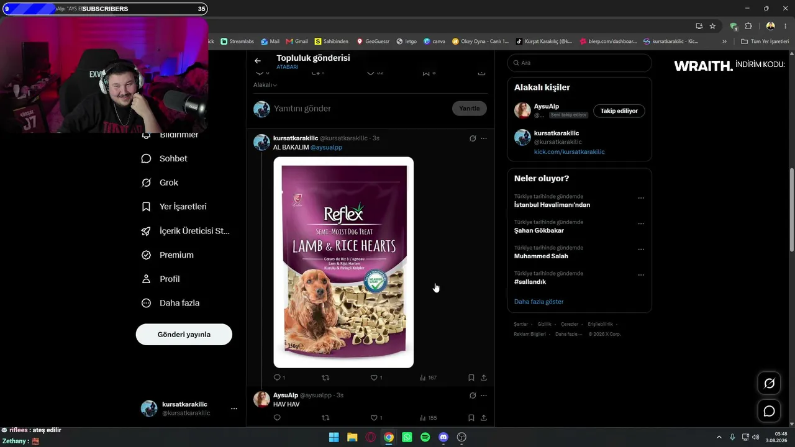Open Premium in the sidebar

click(168, 255)
